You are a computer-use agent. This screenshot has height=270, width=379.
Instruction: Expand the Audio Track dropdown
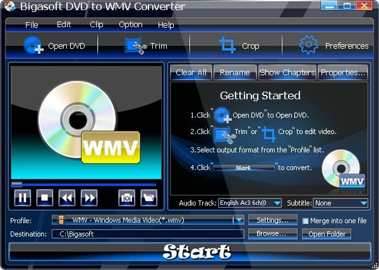pyautogui.click(x=277, y=203)
